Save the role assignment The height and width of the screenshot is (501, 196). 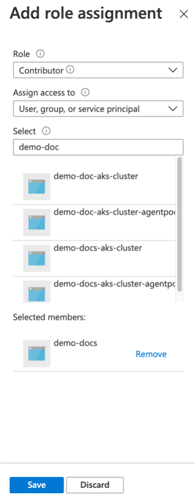(x=36, y=485)
